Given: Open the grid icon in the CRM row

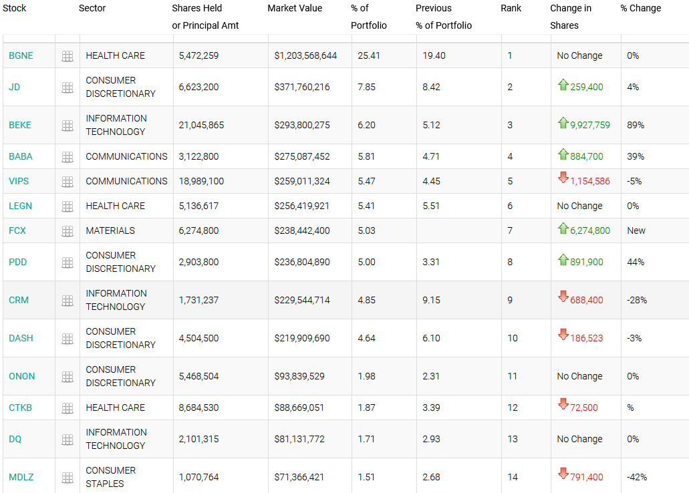Looking at the screenshot, I should click(67, 301).
